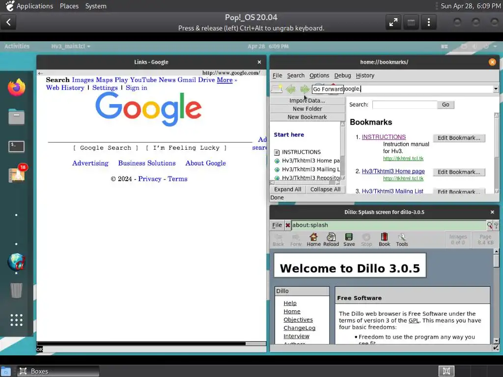Click Dillo's Reload toolbar icon

tap(331, 240)
